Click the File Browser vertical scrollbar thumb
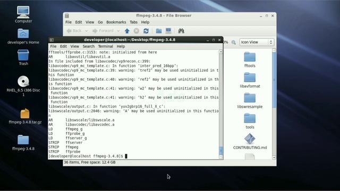 tap(274, 80)
